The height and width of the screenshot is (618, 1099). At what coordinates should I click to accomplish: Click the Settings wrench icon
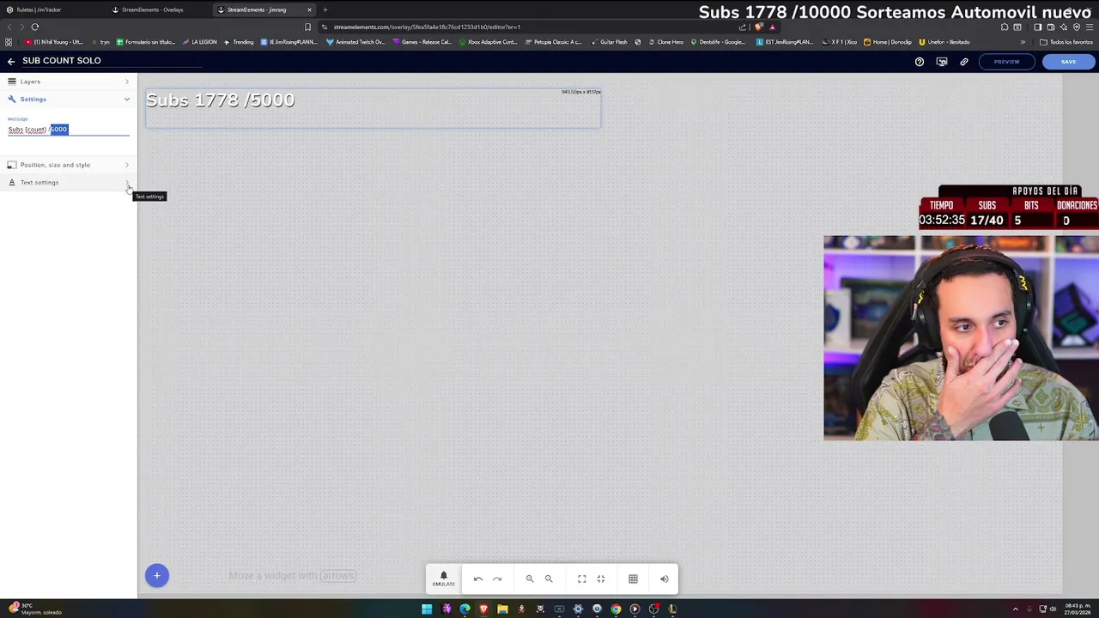point(12,100)
